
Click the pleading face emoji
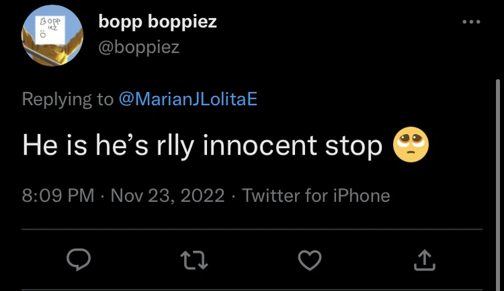[x=412, y=145]
